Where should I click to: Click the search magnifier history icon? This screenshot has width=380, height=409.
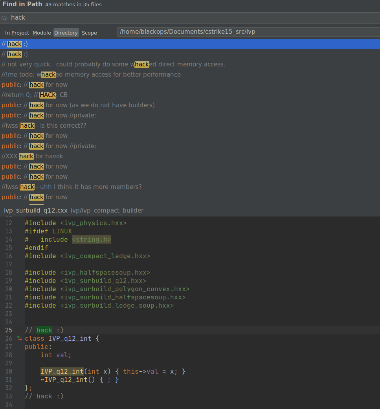coord(5,18)
